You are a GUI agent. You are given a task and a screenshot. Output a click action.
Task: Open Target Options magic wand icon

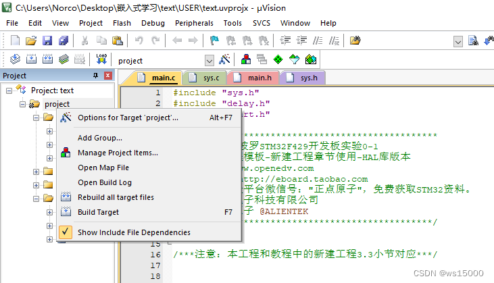(224, 59)
